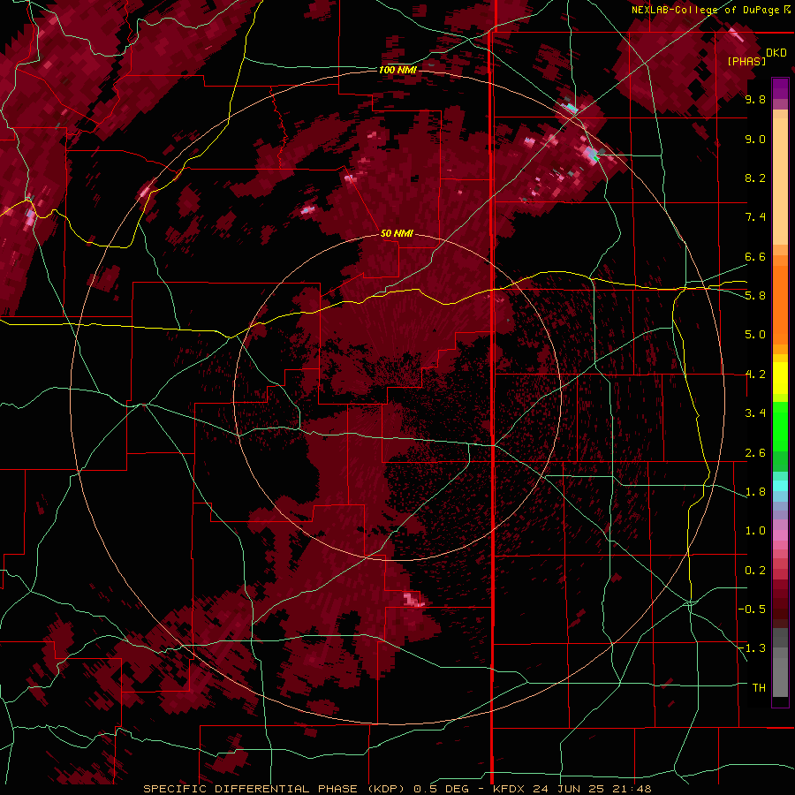Click the 24 JUN 25 21:48 timestamp
This screenshot has height=795, width=795.
[x=592, y=789]
